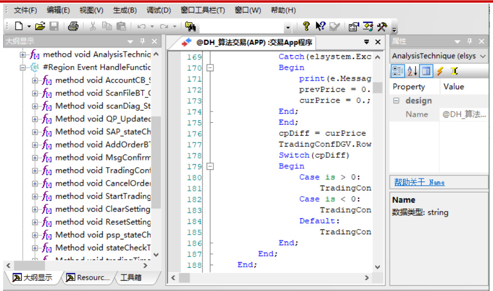493x291 pixels.
Task: Collapse the #Region Event HandleFunction node
Action: coord(23,68)
